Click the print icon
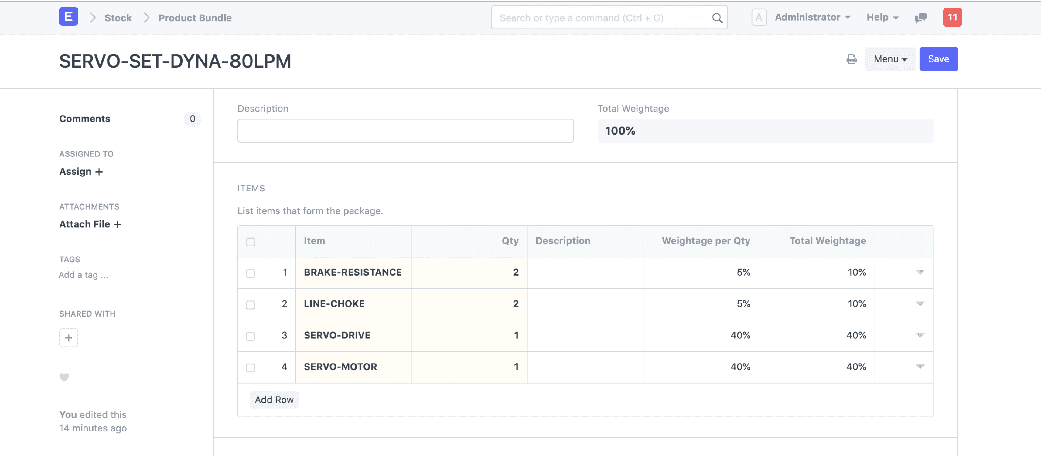The image size is (1041, 456). coord(851,59)
